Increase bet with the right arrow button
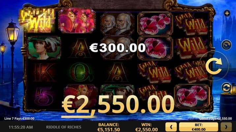The width and height of the screenshot is (236, 132). pos(226,127)
